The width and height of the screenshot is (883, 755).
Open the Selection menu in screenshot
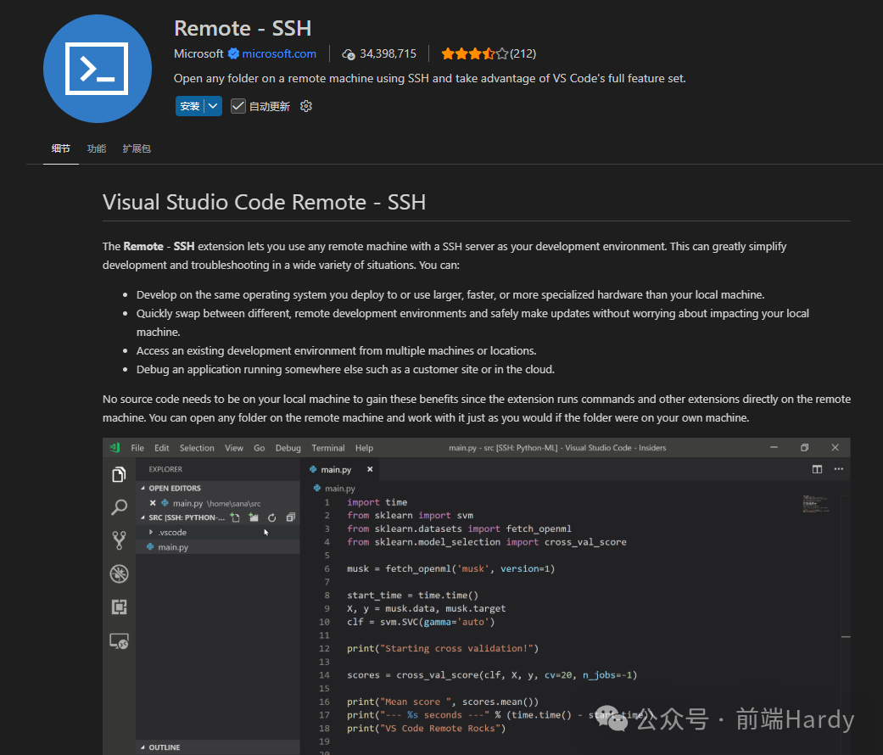(x=197, y=448)
